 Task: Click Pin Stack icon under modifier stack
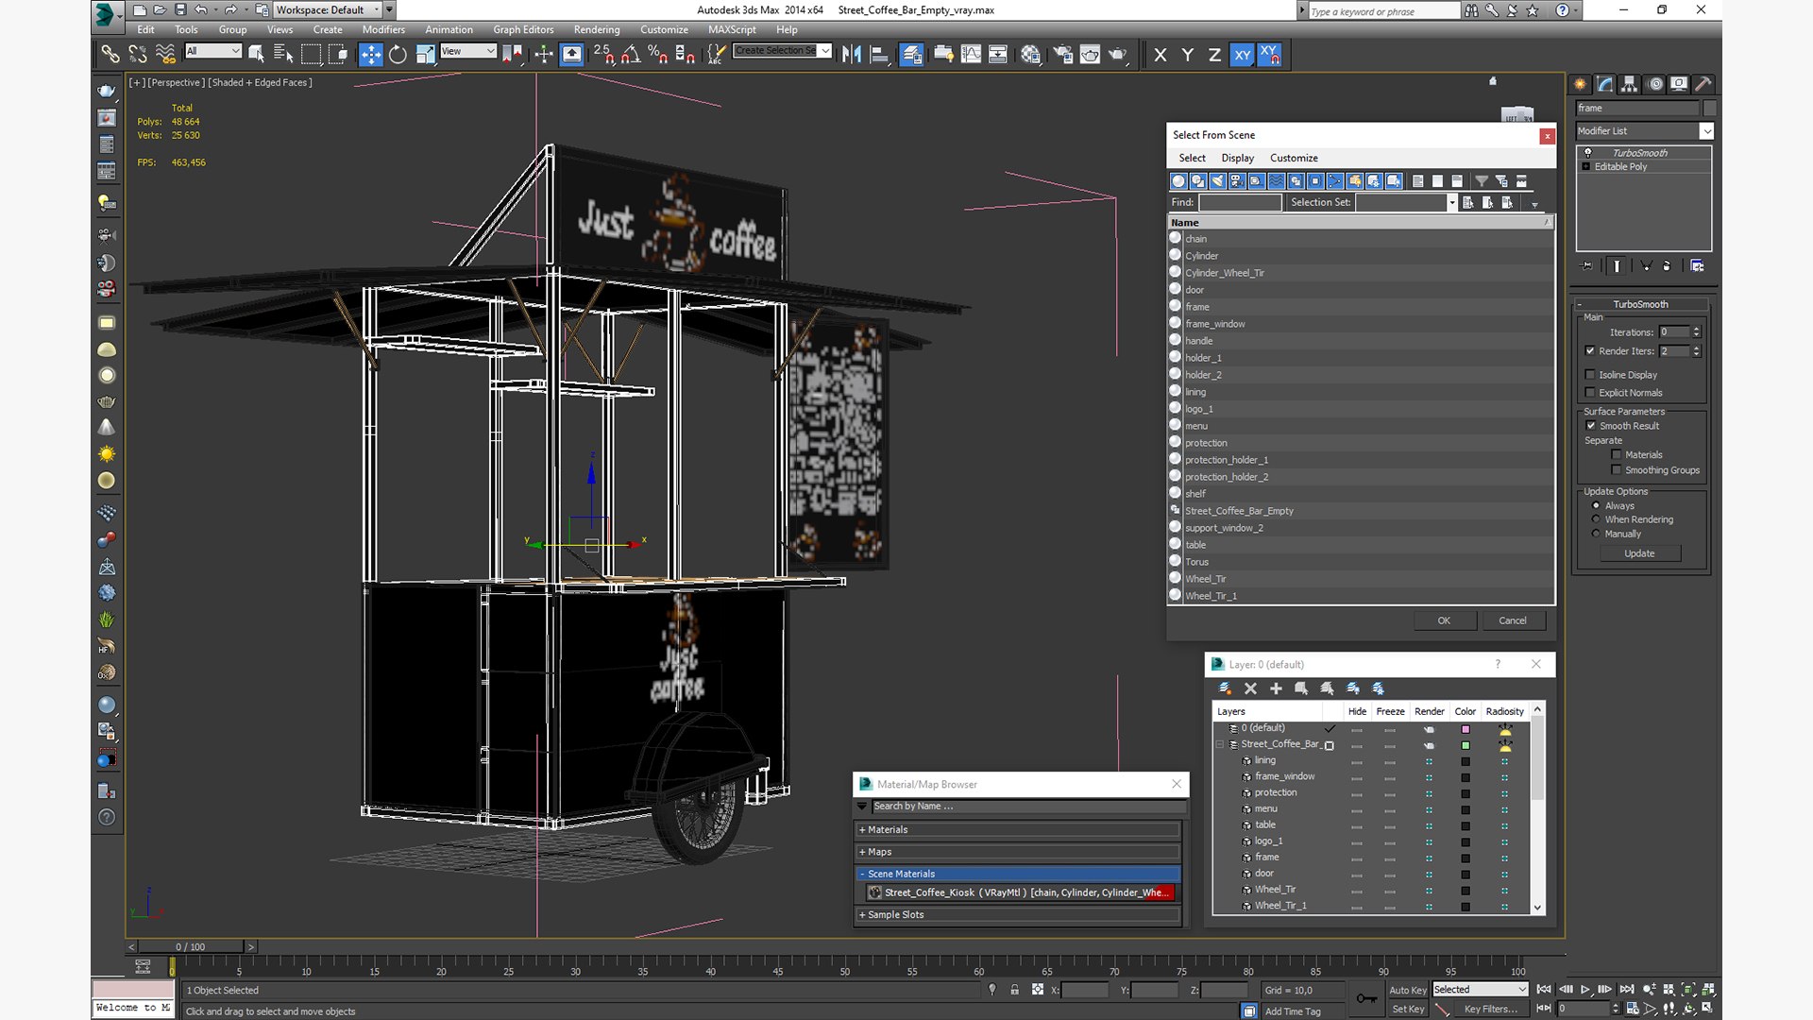[1586, 266]
